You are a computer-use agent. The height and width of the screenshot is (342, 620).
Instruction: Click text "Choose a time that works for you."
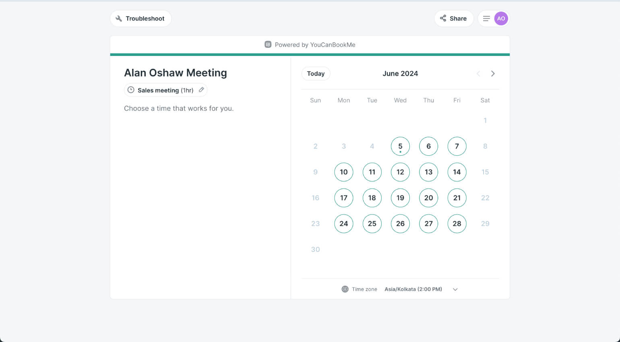coord(179,108)
